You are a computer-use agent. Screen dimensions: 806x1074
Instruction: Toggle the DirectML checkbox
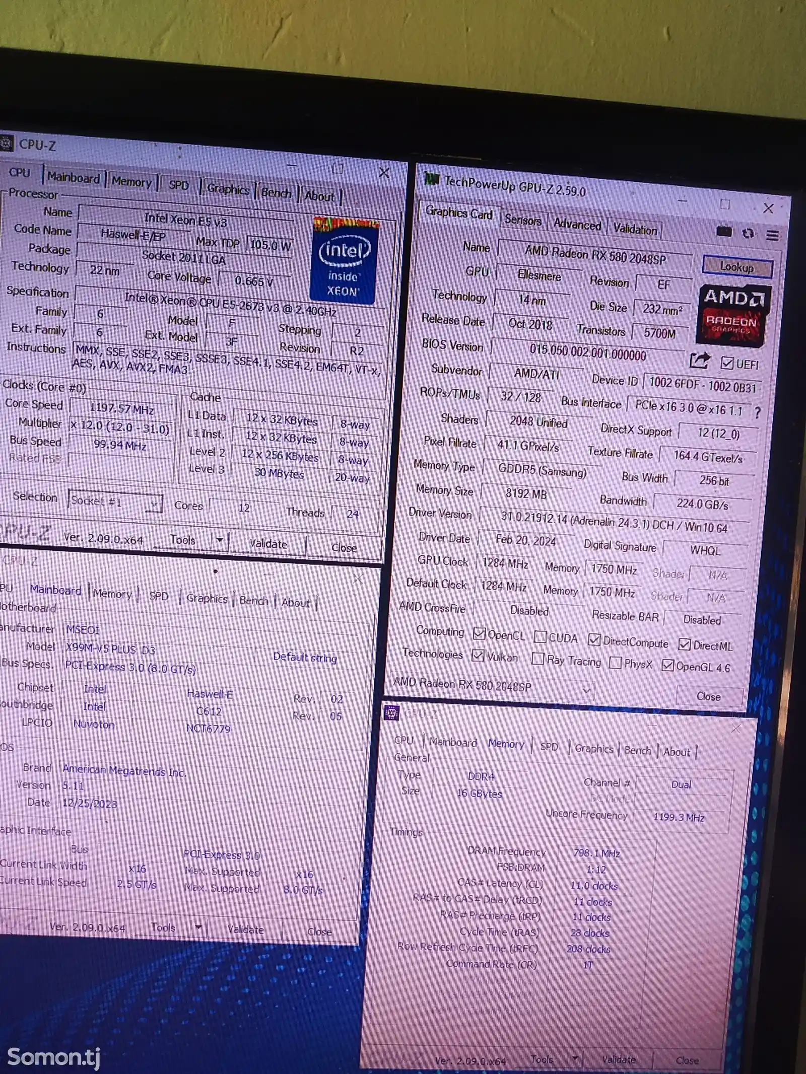684,643
